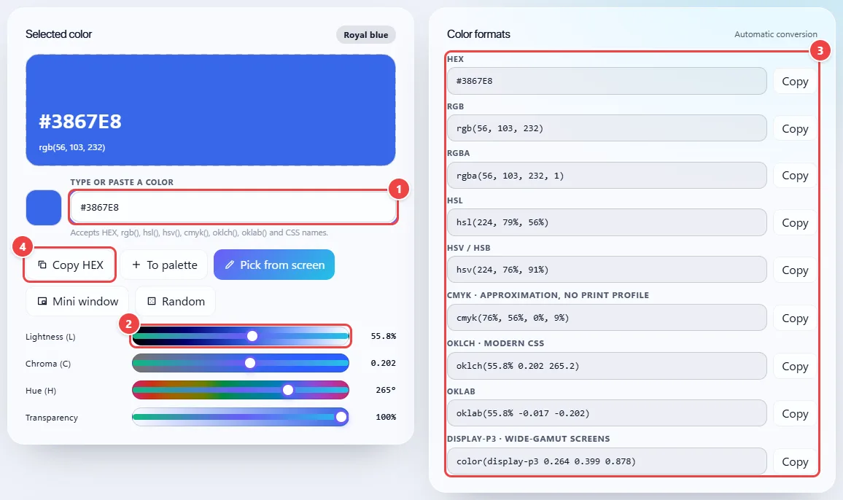The height and width of the screenshot is (500, 843).
Task: Click the small blue color swatch
Action: [x=44, y=208]
